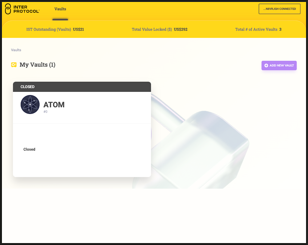308x245 pixels.
Task: Click the IST Outstanding (Vaults) label
Action: click(x=49, y=30)
